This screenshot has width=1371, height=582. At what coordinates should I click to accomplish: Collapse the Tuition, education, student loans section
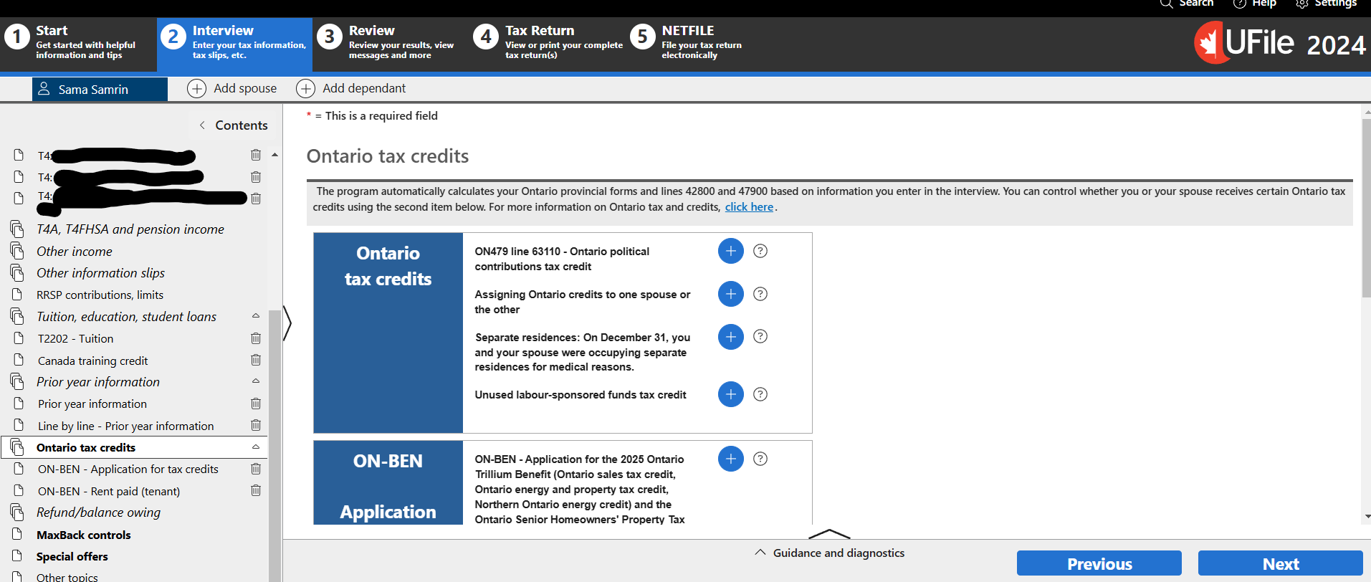click(256, 316)
